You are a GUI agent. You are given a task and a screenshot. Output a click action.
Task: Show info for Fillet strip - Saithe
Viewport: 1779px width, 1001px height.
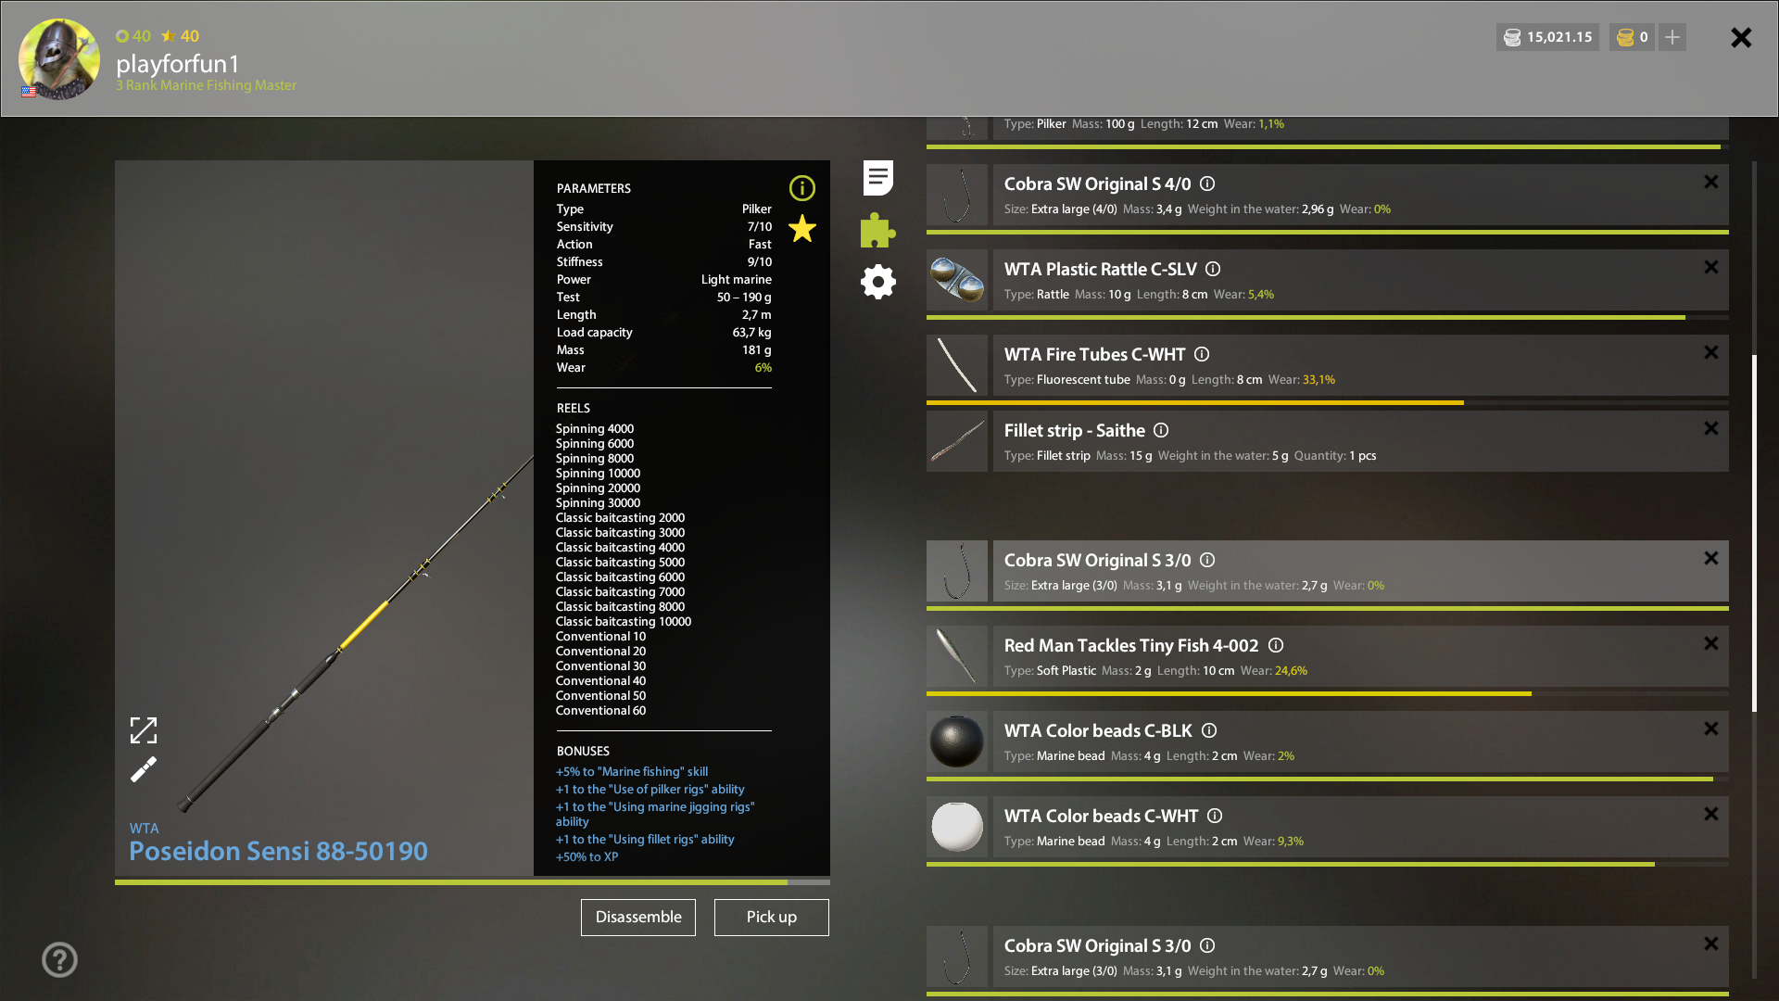1161,430
